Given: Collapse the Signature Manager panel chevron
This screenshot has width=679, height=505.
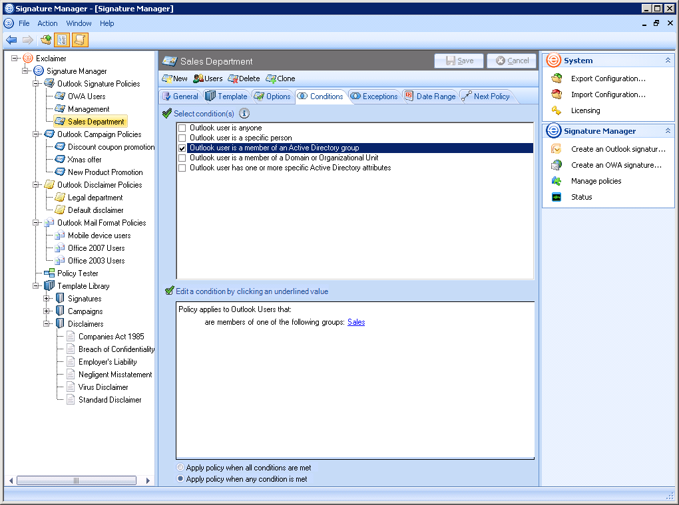Looking at the screenshot, I should point(668,130).
